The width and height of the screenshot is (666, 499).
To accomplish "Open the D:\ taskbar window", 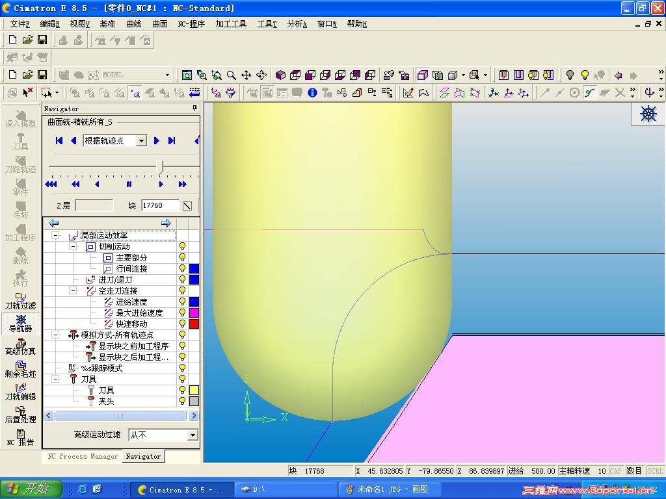I will [x=286, y=489].
